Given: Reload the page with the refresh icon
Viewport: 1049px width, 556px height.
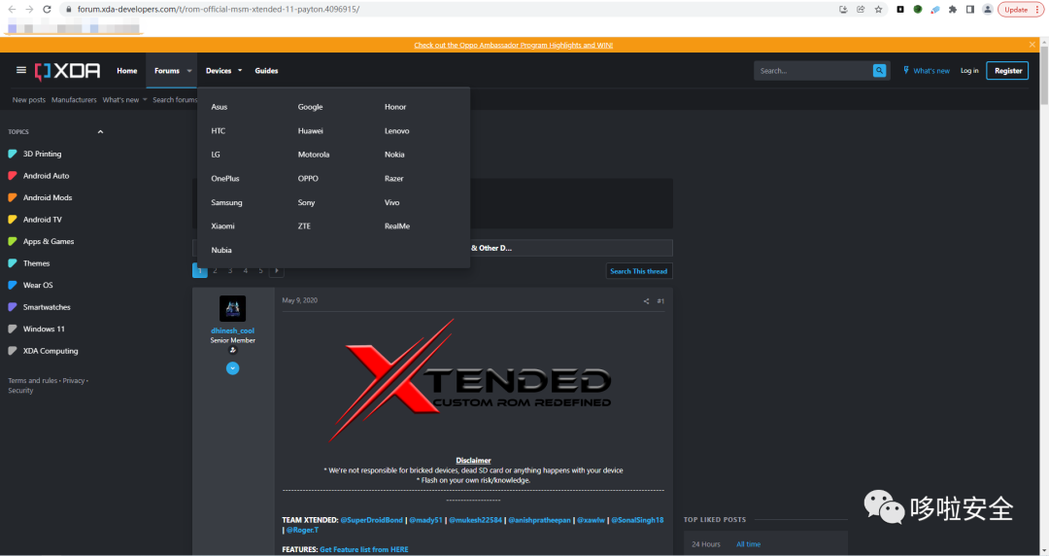Looking at the screenshot, I should coord(47,10).
